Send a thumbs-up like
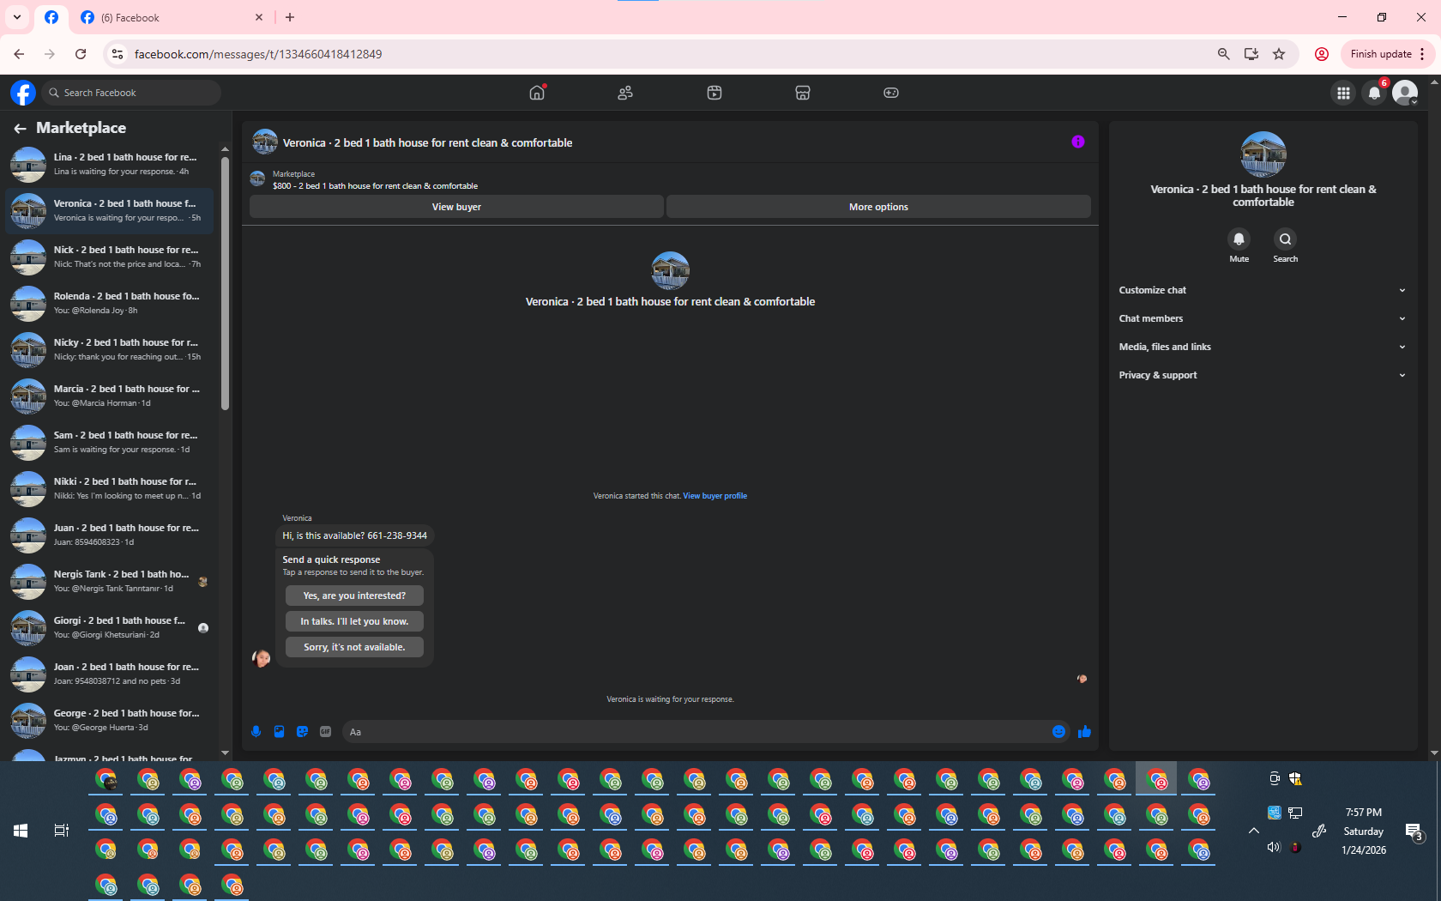Screen dimensions: 1441x901 pos(1084,732)
